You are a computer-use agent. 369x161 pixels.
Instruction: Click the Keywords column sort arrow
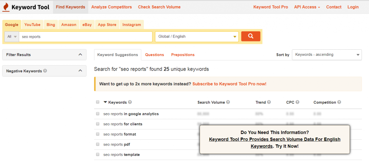pos(106,102)
